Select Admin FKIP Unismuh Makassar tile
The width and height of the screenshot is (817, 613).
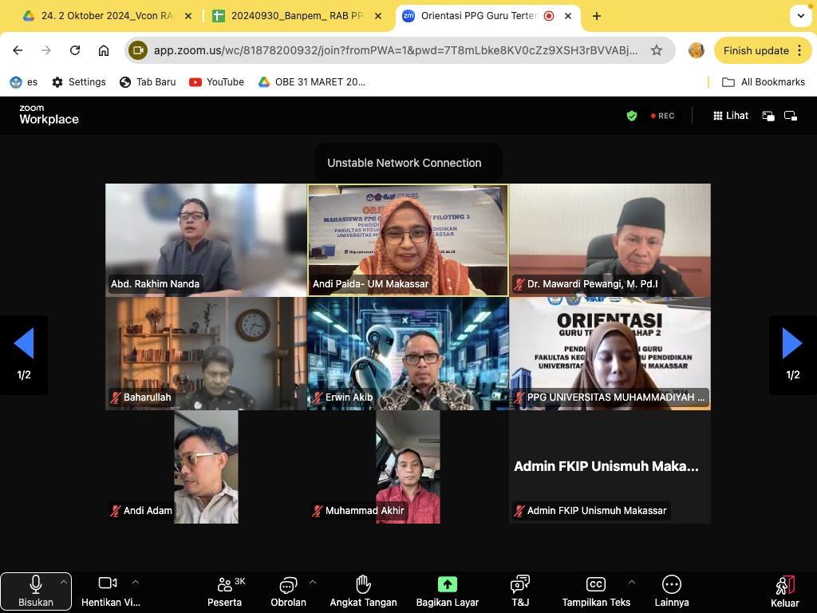[610, 467]
